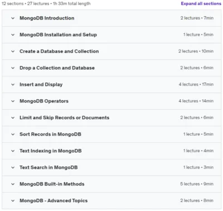Expand MongoDB Built-in Methods chevron

(13, 184)
